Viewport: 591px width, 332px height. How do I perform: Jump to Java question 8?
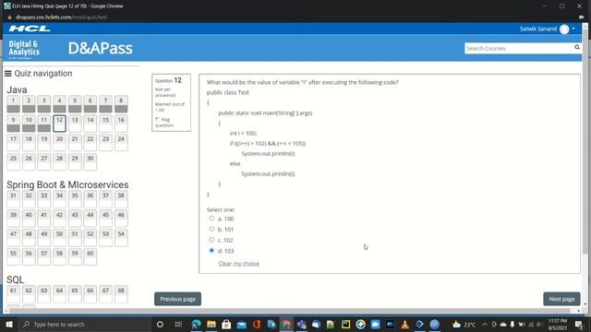pos(121,104)
